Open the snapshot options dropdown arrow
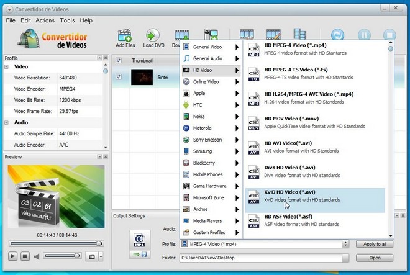 tap(101, 257)
